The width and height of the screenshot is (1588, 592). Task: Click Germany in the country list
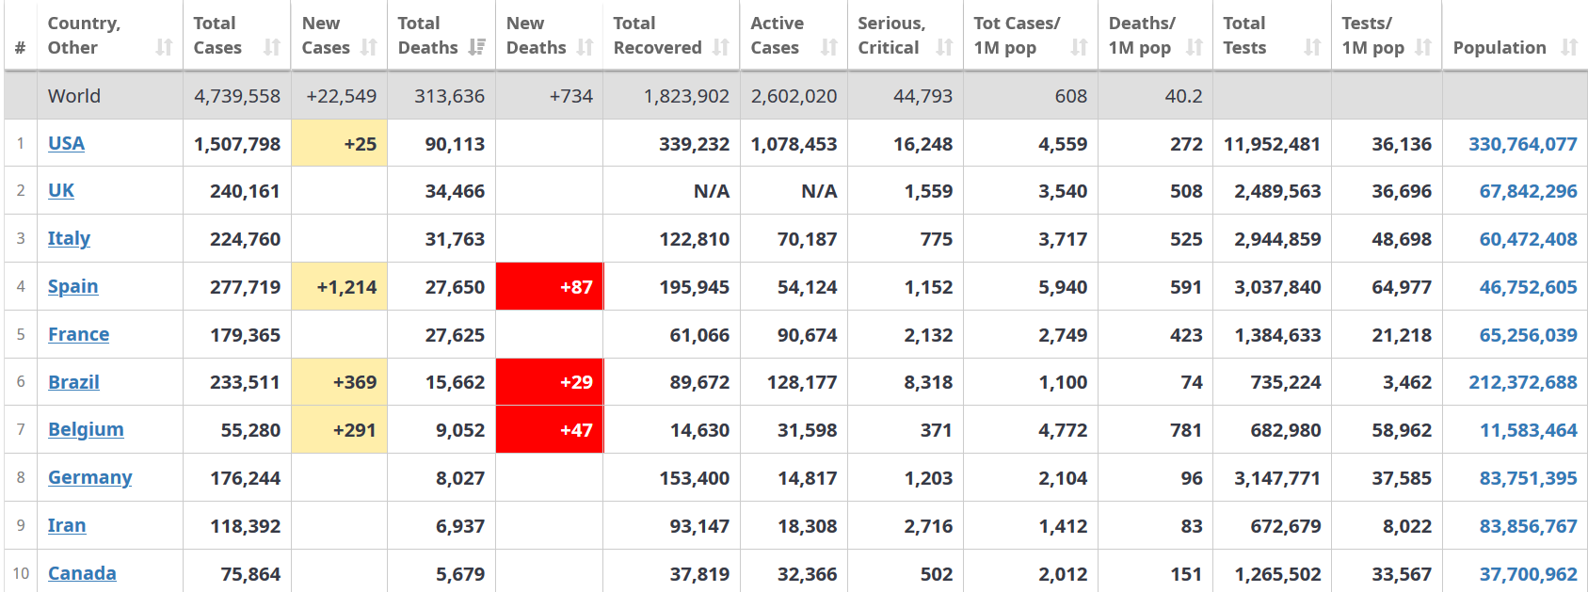pos(89,477)
